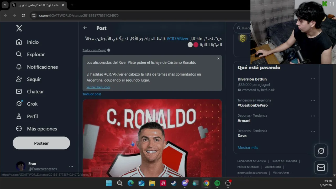The image size is (336, 189).
Task: Click the back arrow next to Post
Action: (85, 28)
